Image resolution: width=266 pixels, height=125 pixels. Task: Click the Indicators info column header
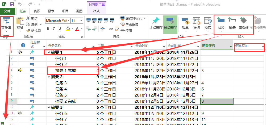(x=23, y=45)
